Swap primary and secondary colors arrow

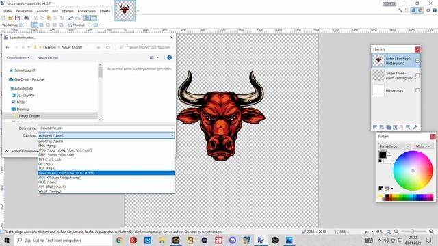(389, 153)
